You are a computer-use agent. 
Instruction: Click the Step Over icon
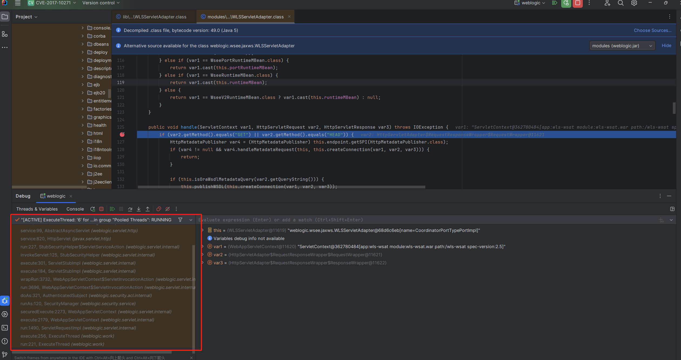click(130, 209)
